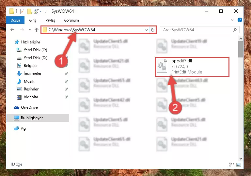This screenshot has height=176, width=251.
Task: Switch to the Paylaş ribbon tab
Action: point(50,20)
